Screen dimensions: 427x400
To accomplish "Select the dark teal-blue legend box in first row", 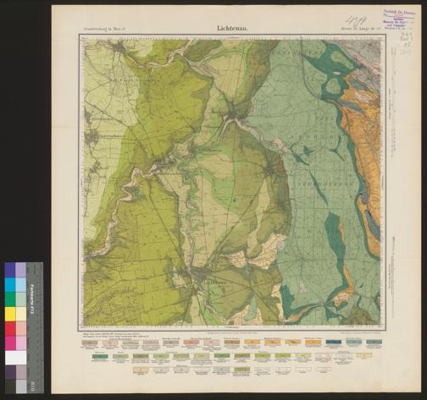I will click(333, 342).
